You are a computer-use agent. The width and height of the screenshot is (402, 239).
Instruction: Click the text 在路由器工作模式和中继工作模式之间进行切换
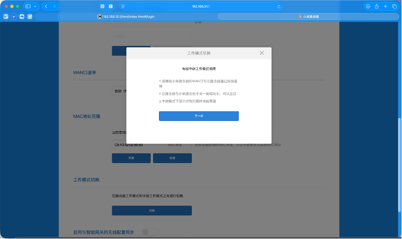point(147,196)
